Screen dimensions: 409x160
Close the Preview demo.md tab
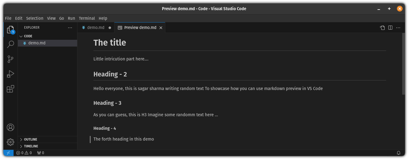161,28
